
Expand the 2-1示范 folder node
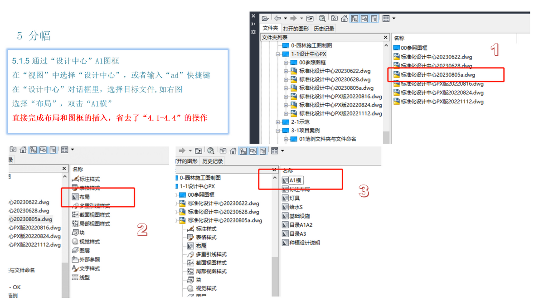point(278,122)
